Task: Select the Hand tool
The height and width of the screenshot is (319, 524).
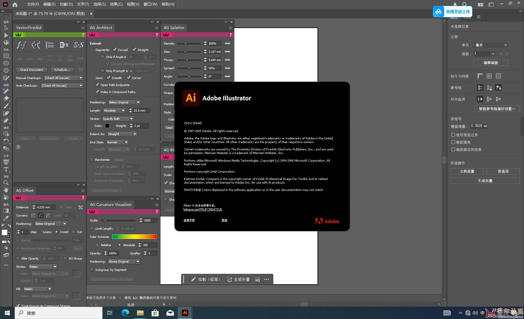Action: point(6,190)
